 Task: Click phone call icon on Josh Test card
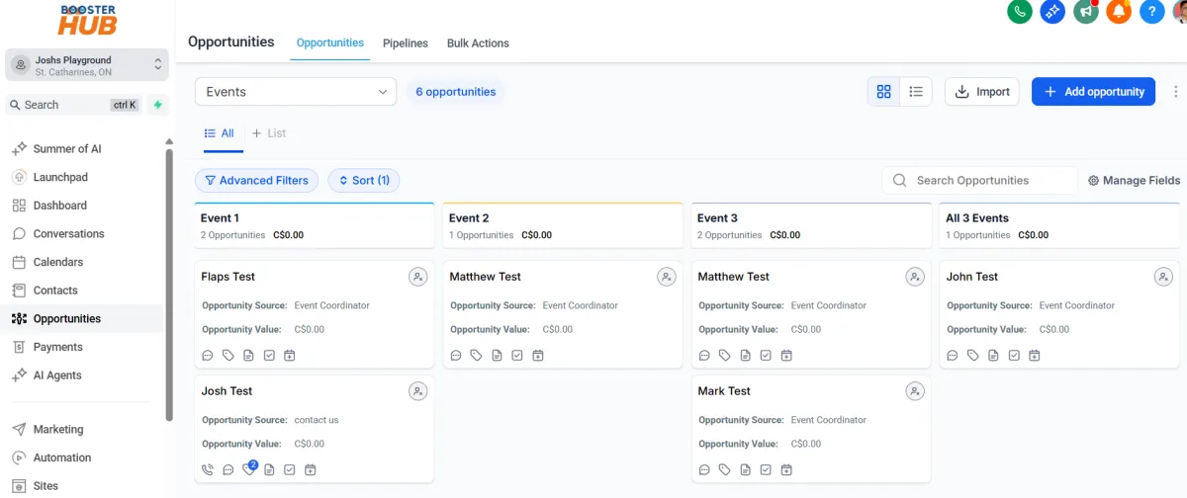208,470
